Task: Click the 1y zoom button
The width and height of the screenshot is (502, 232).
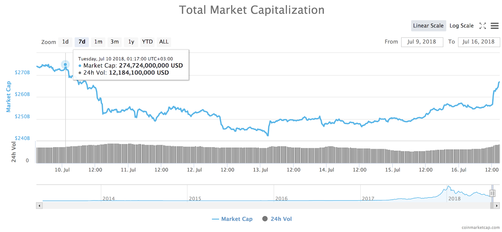Action: pos(131,42)
